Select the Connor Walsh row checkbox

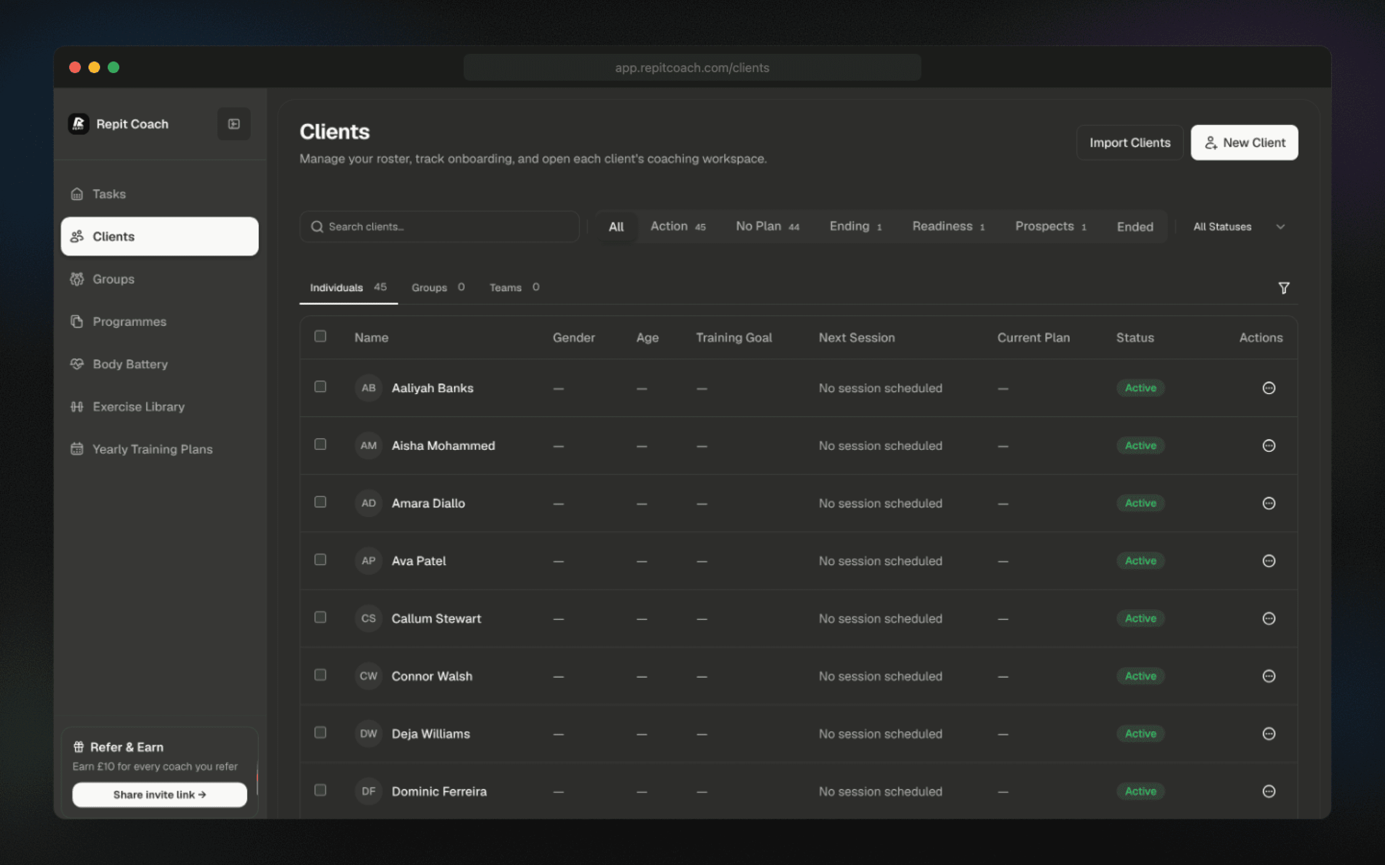point(320,675)
